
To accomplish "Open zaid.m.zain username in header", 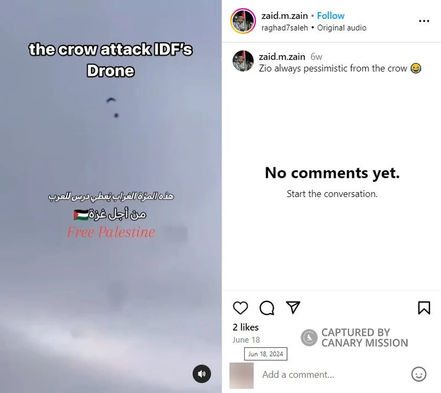I will (x=284, y=16).
